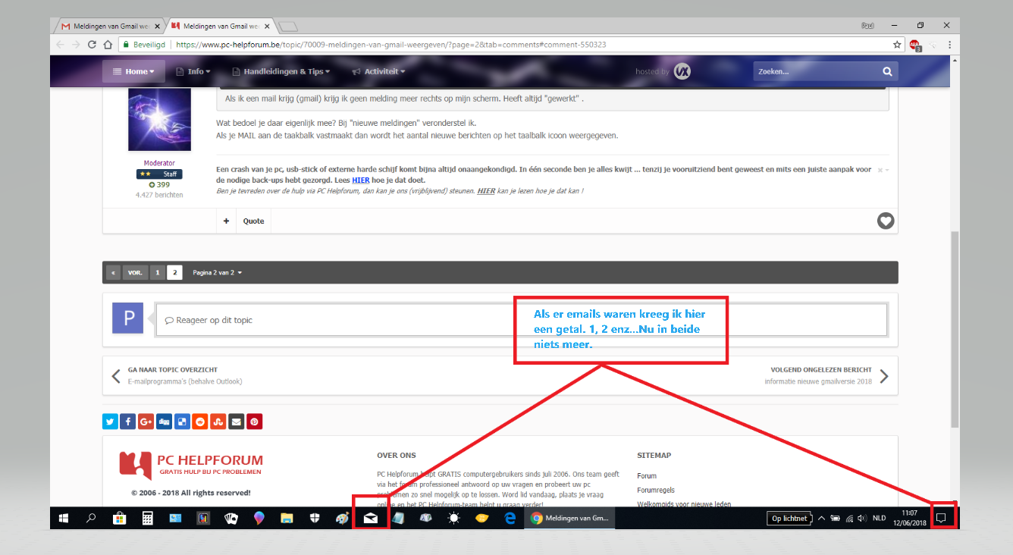Hide the signature with the X
The image size is (1013, 555).
click(x=880, y=170)
